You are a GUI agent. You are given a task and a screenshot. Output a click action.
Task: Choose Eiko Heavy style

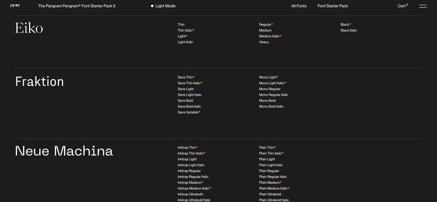click(264, 42)
